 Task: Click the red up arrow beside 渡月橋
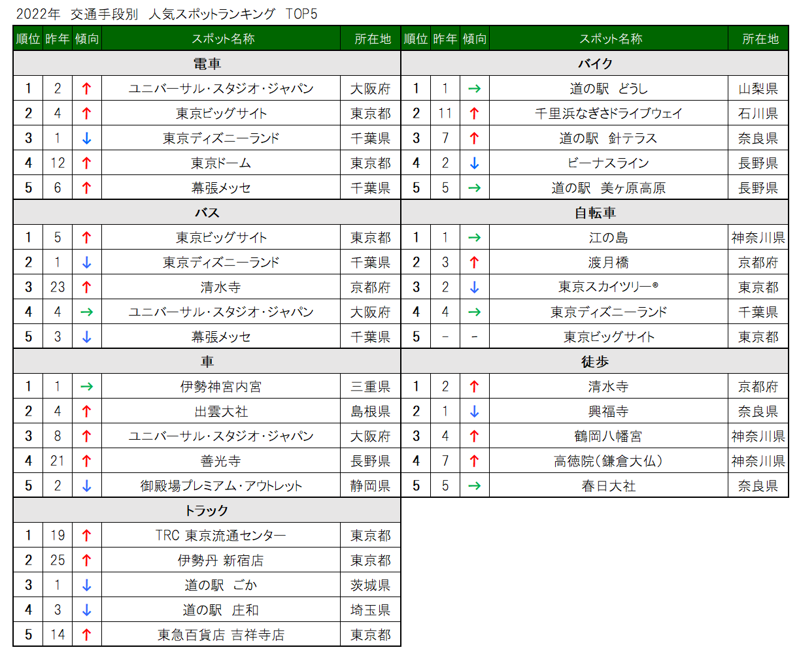(475, 263)
